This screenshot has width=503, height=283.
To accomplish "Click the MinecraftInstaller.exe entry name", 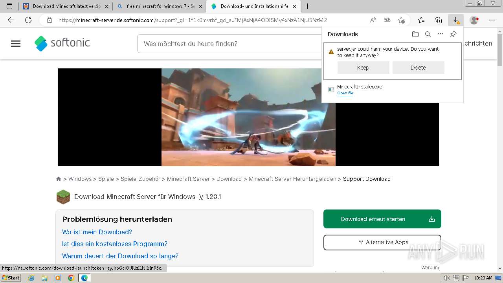I will coord(360,86).
